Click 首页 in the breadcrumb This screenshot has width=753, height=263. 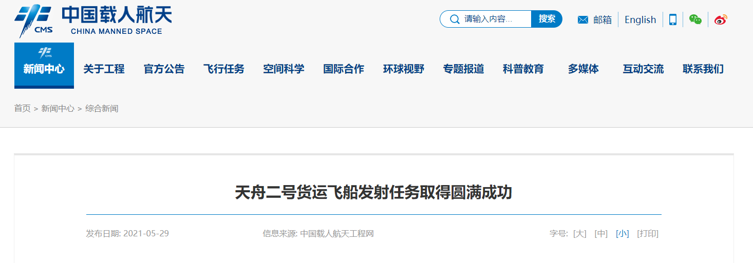pos(22,109)
